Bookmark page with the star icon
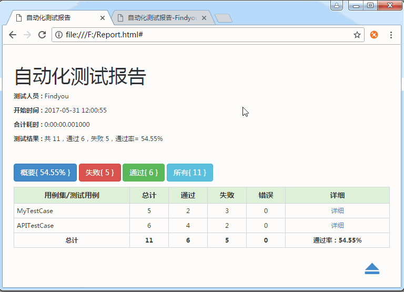The image size is (404, 292). 357,35
